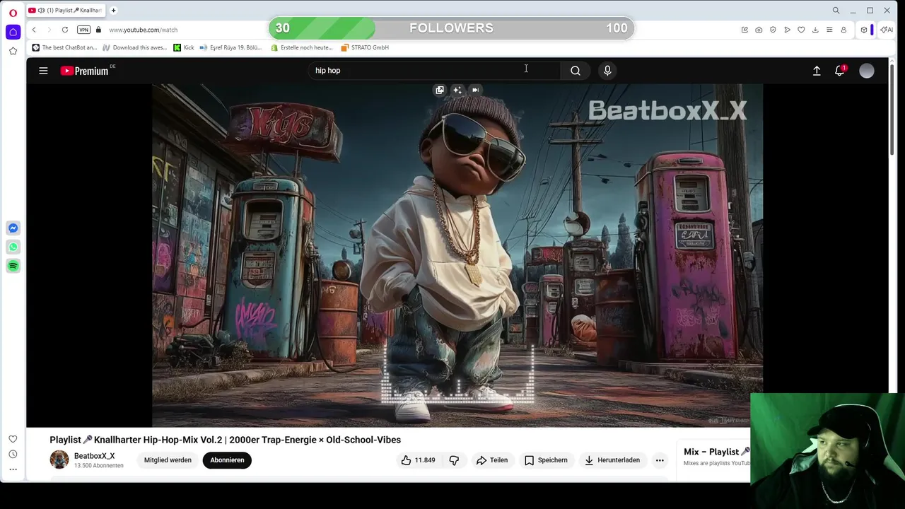Open the BeatboxX_X channel name link
The height and width of the screenshot is (509, 905).
click(94, 456)
